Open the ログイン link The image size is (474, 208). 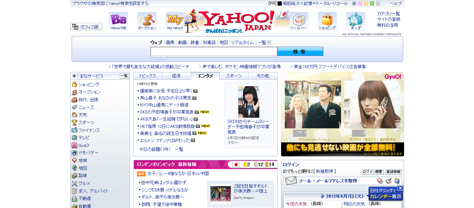(x=291, y=164)
